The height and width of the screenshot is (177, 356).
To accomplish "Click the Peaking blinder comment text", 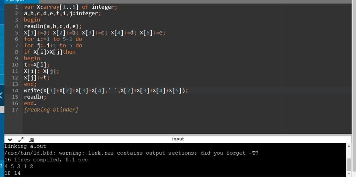I will coord(51,110).
